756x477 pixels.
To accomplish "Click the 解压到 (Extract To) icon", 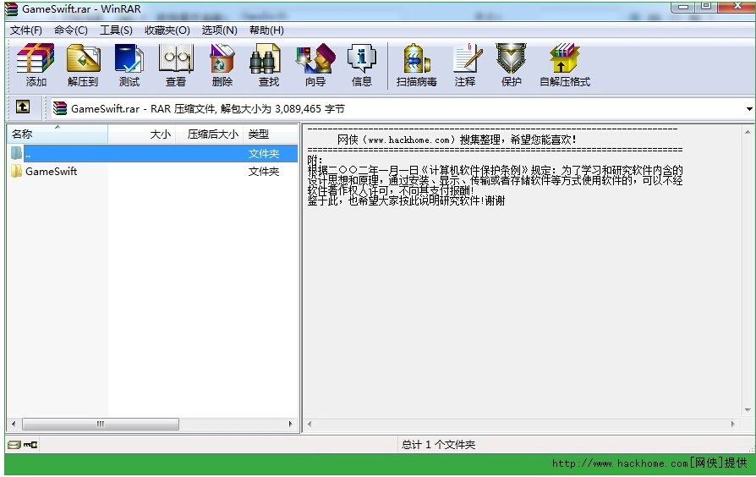I will tap(83, 59).
